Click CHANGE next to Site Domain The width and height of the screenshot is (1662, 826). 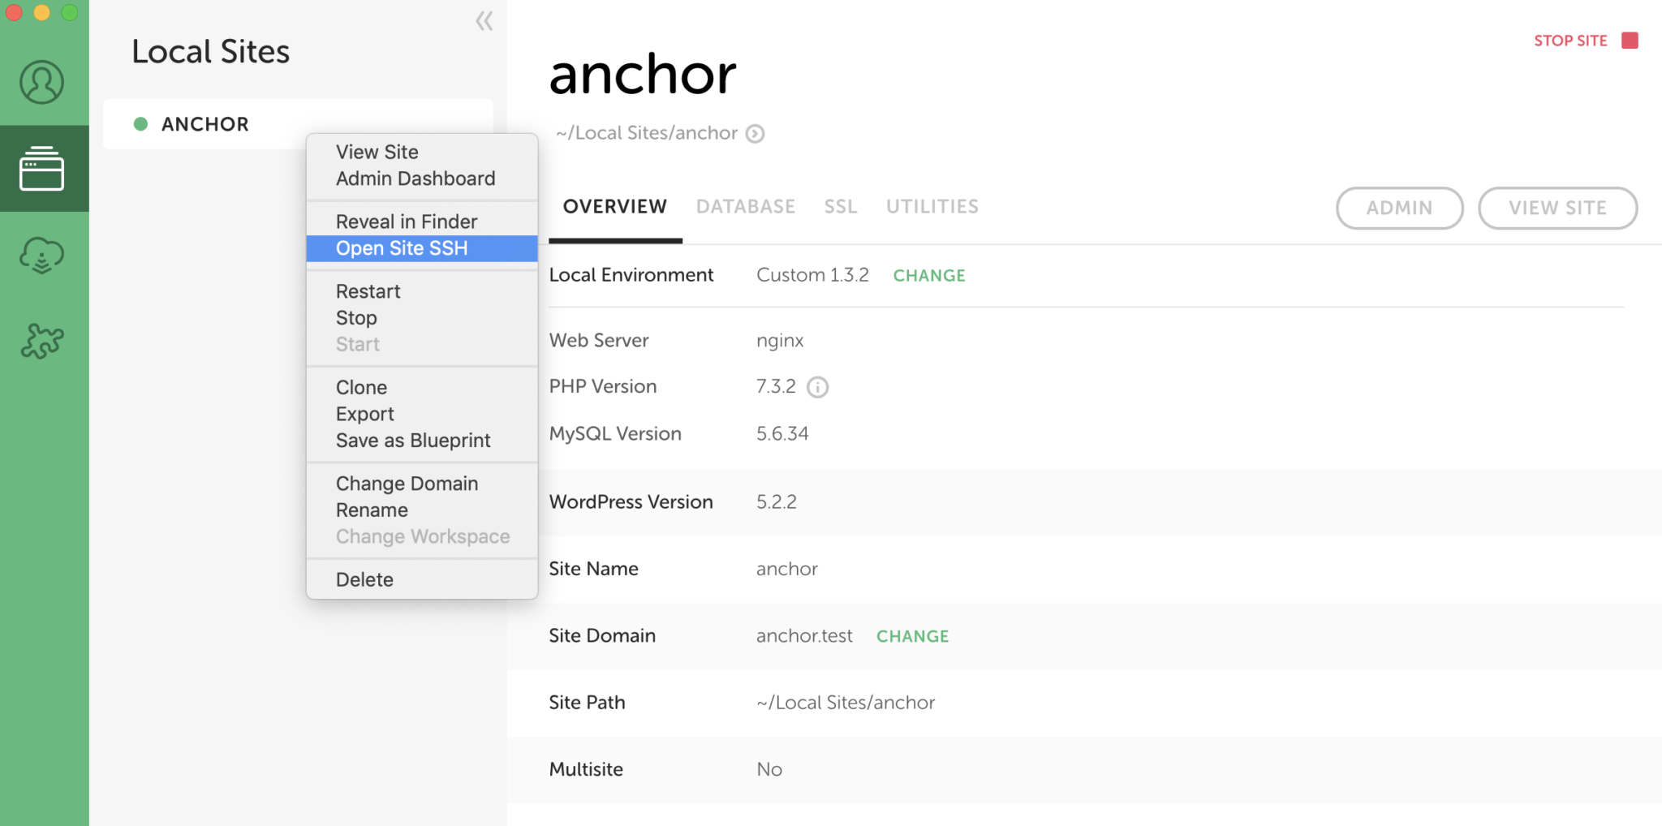click(x=913, y=636)
